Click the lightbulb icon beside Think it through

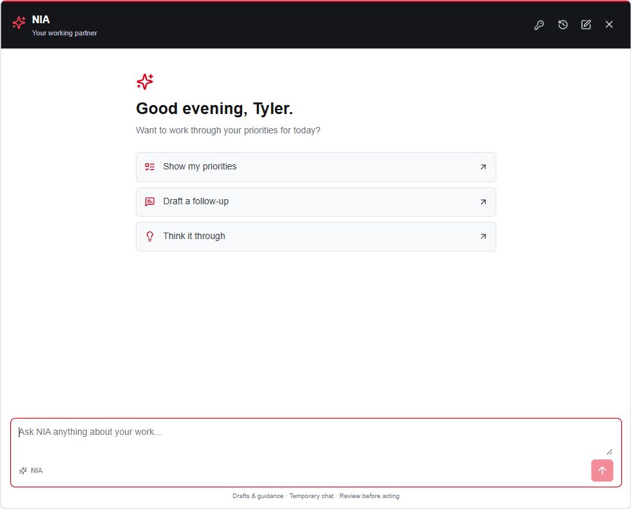(149, 236)
